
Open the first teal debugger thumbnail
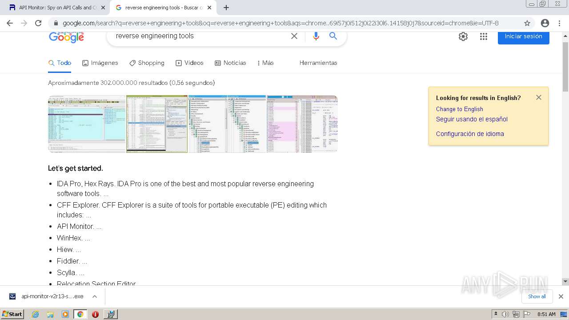coord(87,124)
